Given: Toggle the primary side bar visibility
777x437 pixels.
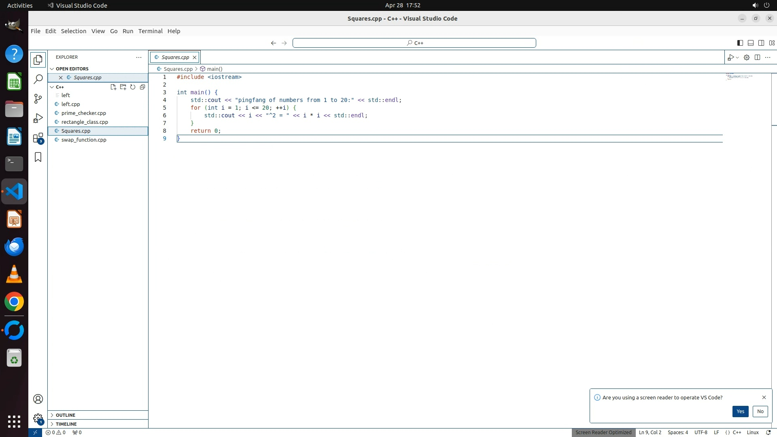Looking at the screenshot, I should (x=740, y=43).
